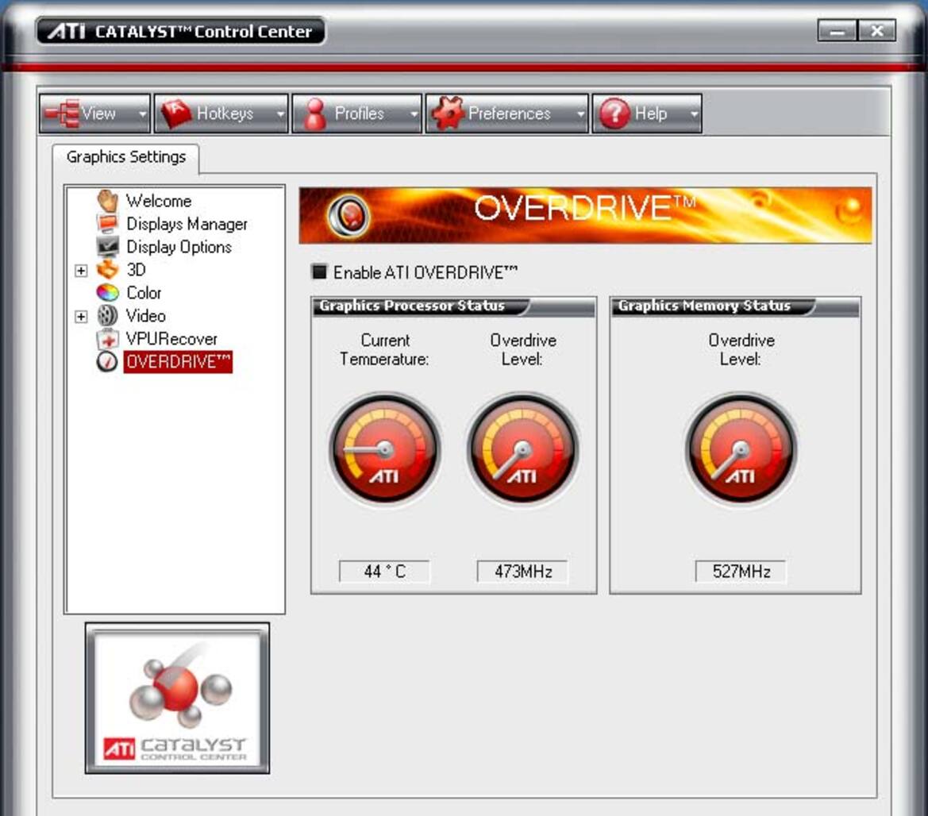Screen dimensions: 928x816
Task: Select highlighted OVERDRIVE tree item
Action: click(178, 362)
